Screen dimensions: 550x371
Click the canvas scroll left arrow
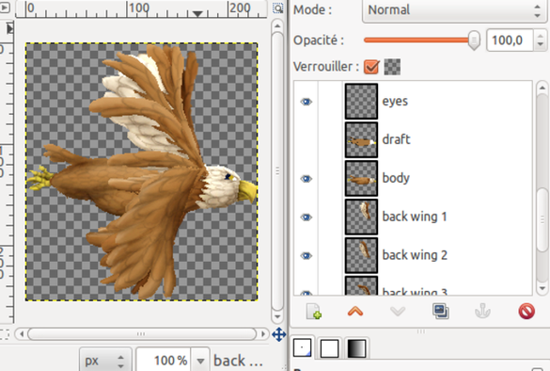pyautogui.click(x=21, y=333)
